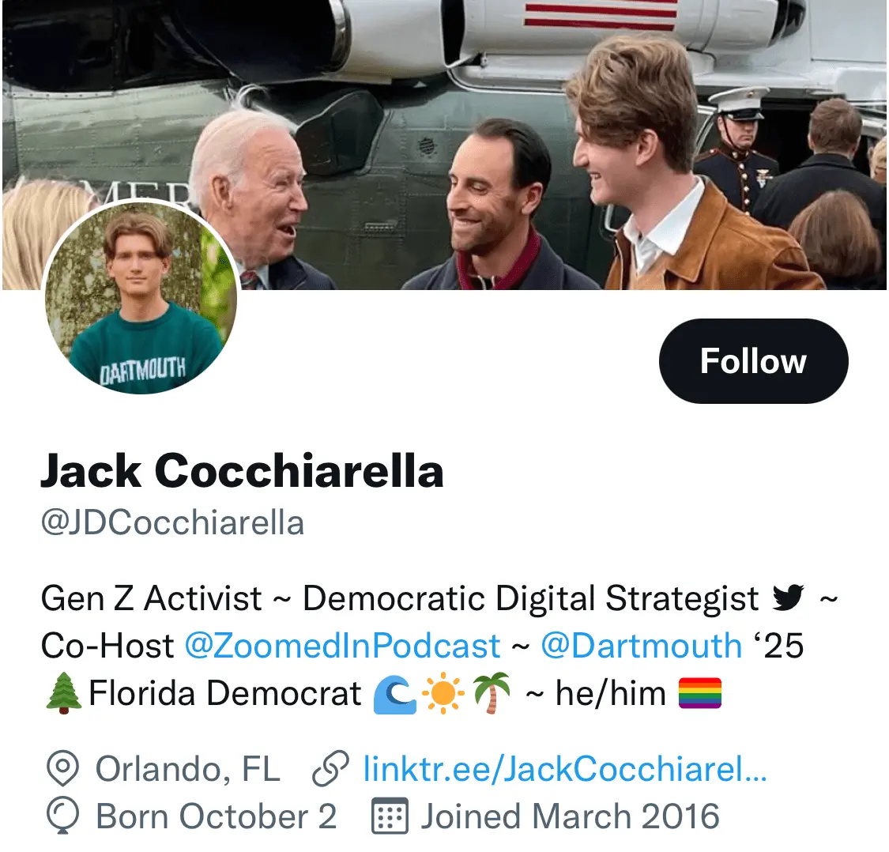889x852 pixels.
Task: Visit the linktr.ee/JackCocchiarel… website link
Action: (x=565, y=768)
